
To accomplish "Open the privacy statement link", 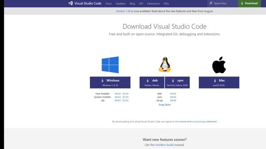I will [207, 121].
